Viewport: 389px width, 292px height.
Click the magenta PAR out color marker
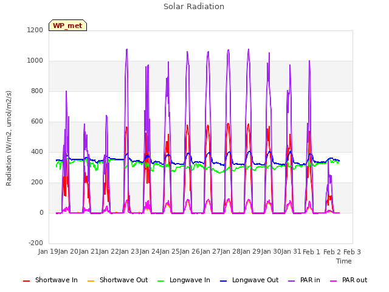[334, 281]
